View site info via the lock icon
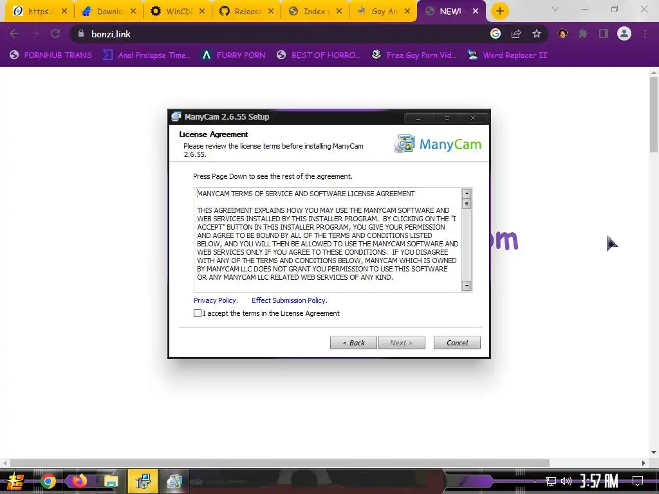This screenshot has height=494, width=659. pyautogui.click(x=81, y=33)
